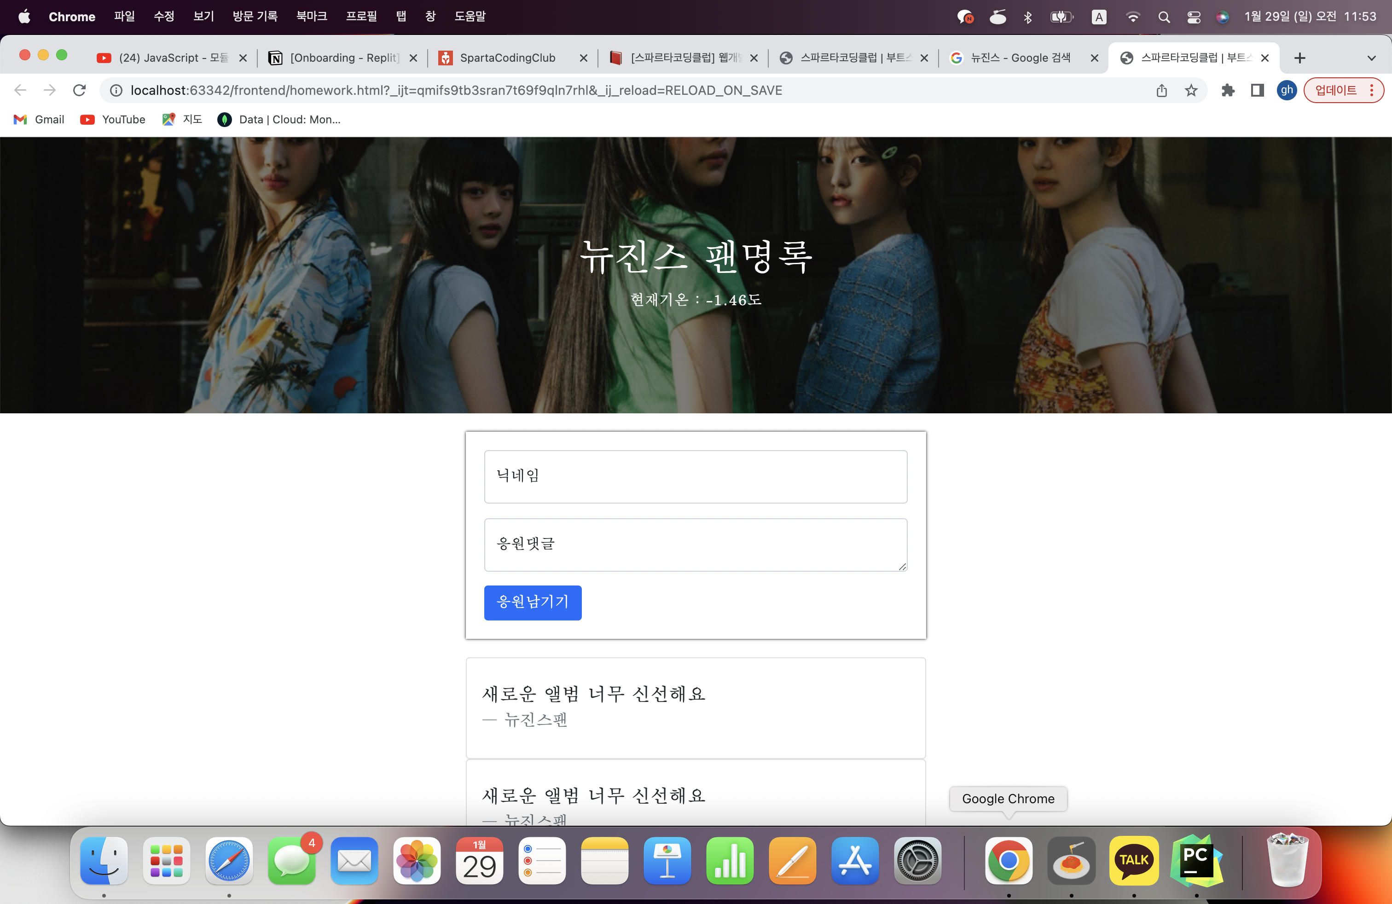Switch to the JavaScript YouTube tab
The image size is (1392, 904).
pos(173,58)
